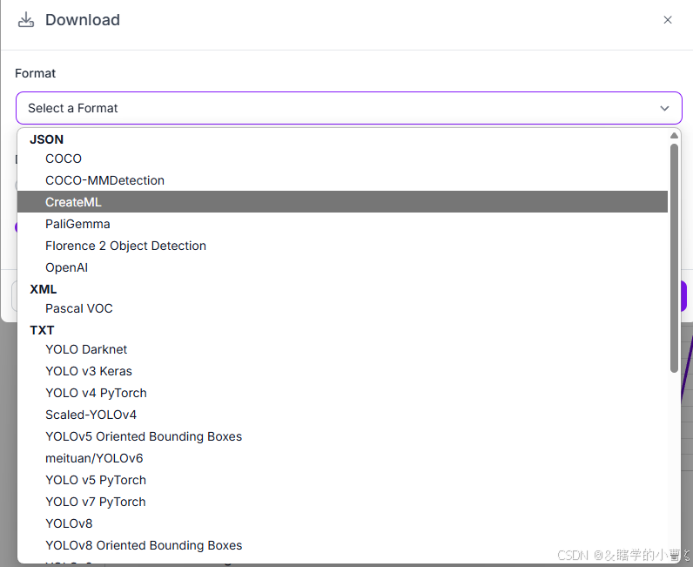Select YOLO v5 PyTorch

342,480
